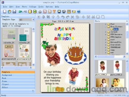Viewport: 129px width, 97px height.
Task: Select the greetingcard_01 template
Action: click(x=9, y=51)
